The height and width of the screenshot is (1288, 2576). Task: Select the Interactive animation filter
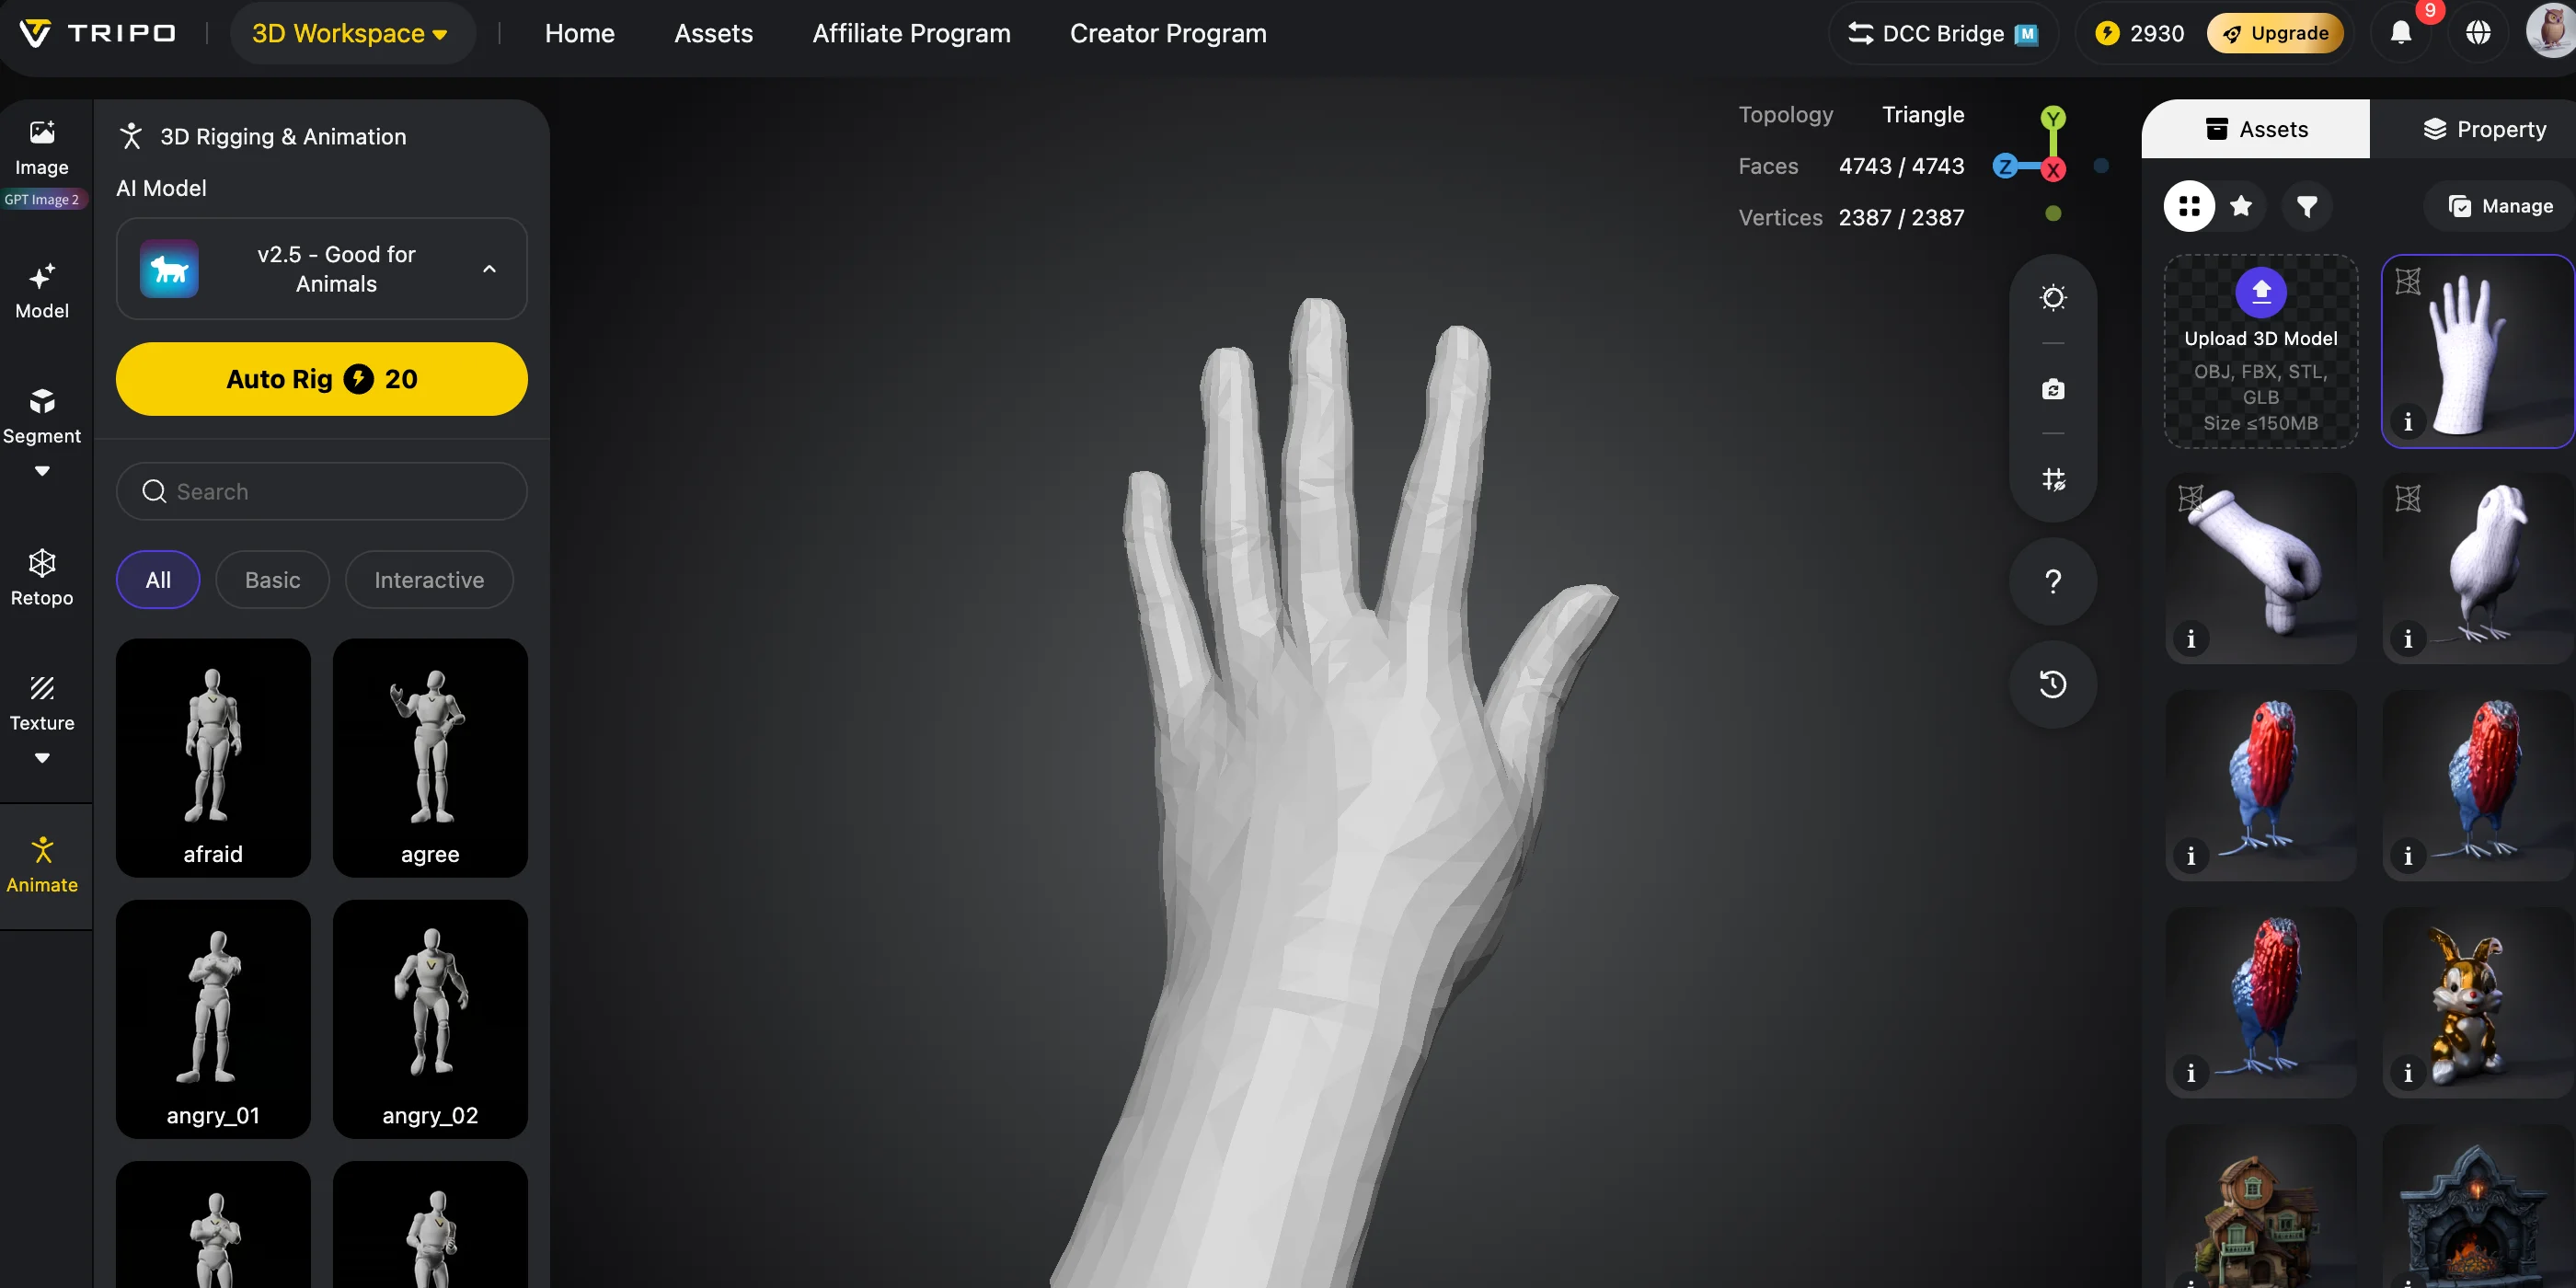[x=428, y=580]
